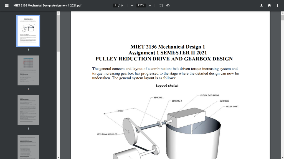Click the page number input field
This screenshot has height=159, width=284.
tap(115, 5)
